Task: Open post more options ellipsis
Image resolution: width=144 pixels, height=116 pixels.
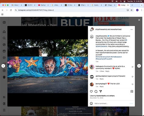Action: click(x=132, y=29)
